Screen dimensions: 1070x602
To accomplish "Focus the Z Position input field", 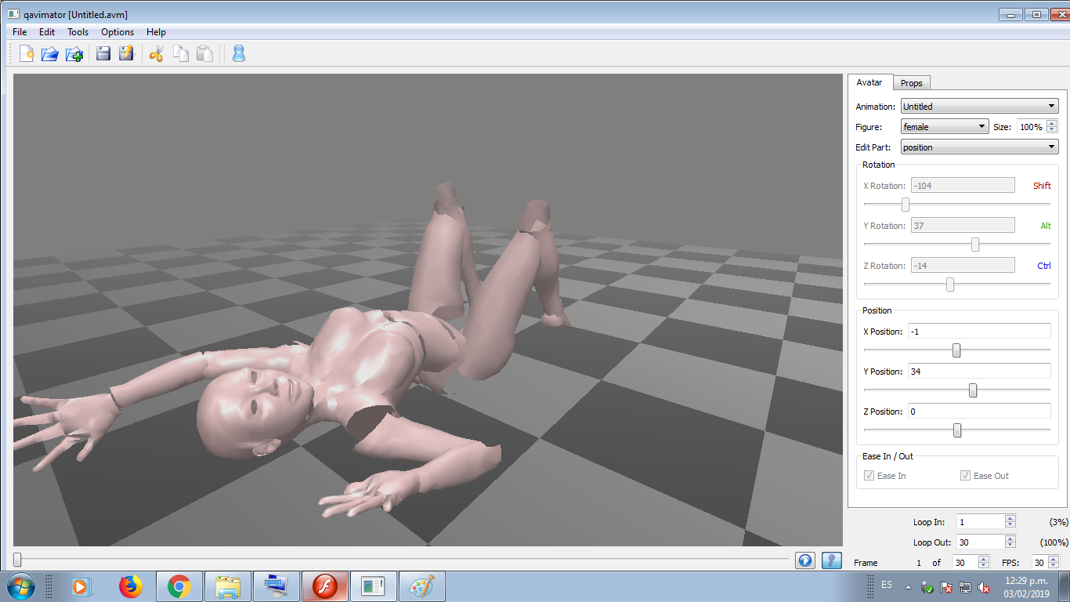I will (979, 412).
